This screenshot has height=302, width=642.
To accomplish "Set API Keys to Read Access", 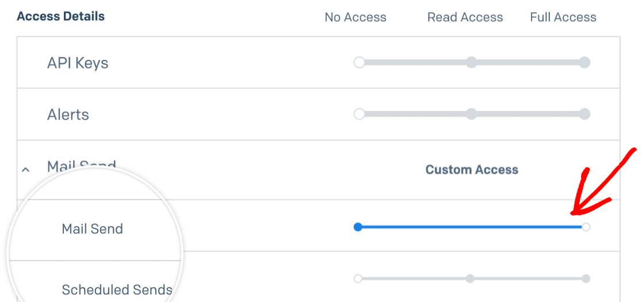I will 472,63.
